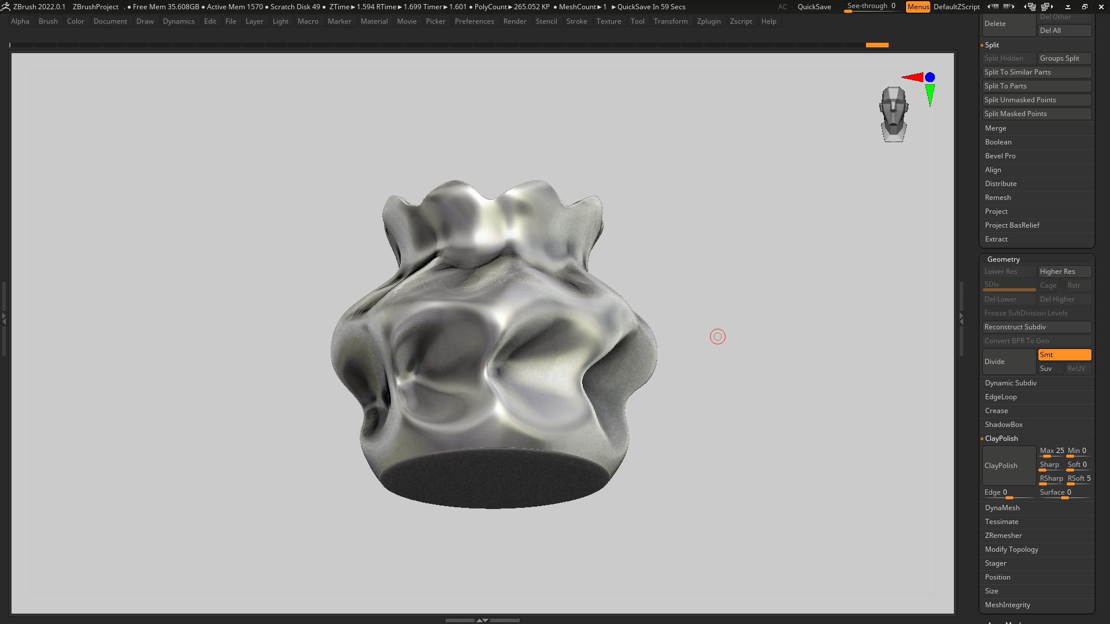Viewport: 1110px width, 624px height.
Task: Adjust the ClayPolish Edge slider
Action: click(x=1009, y=493)
